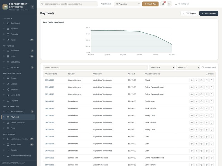The height and width of the screenshot is (166, 222).
Task: View the 04/28/2026 payment via eye icon
Action: point(192,130)
